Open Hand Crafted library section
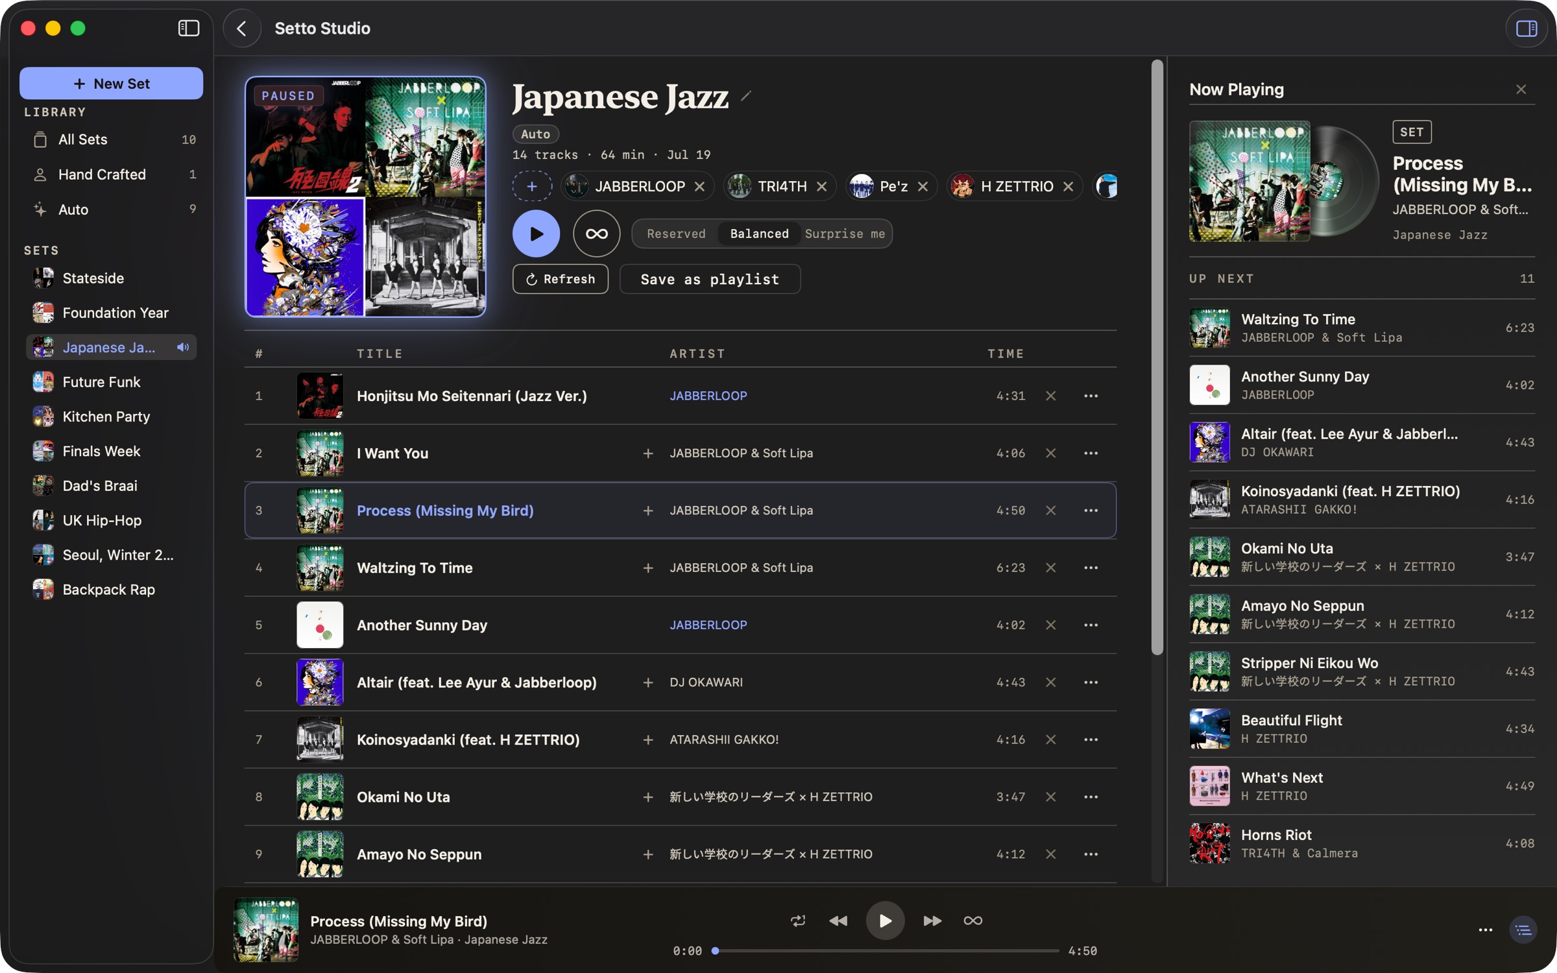Screen dimensions: 1557x973 click(x=111, y=174)
